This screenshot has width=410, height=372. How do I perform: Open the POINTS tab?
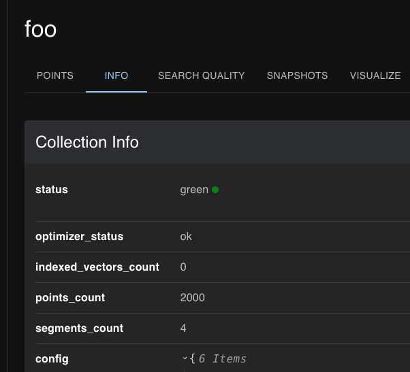point(54,75)
